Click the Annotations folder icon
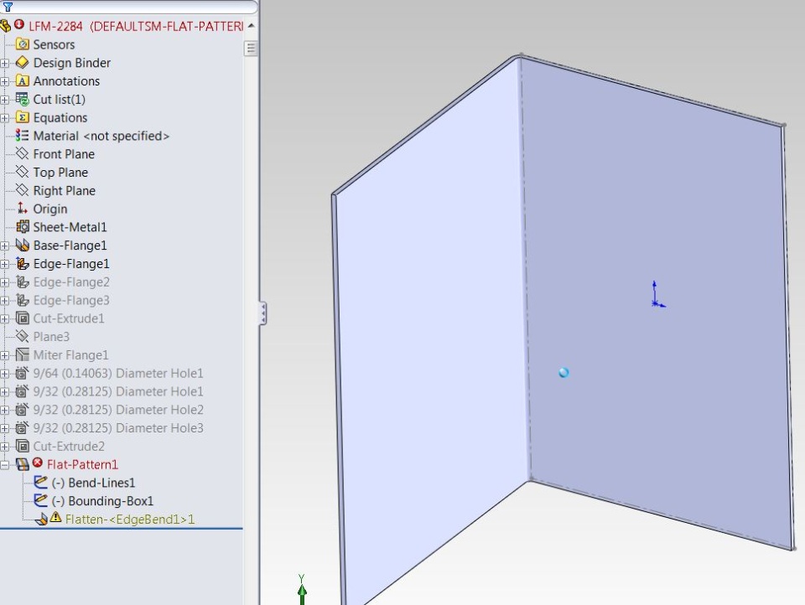The image size is (805, 605). [x=22, y=80]
